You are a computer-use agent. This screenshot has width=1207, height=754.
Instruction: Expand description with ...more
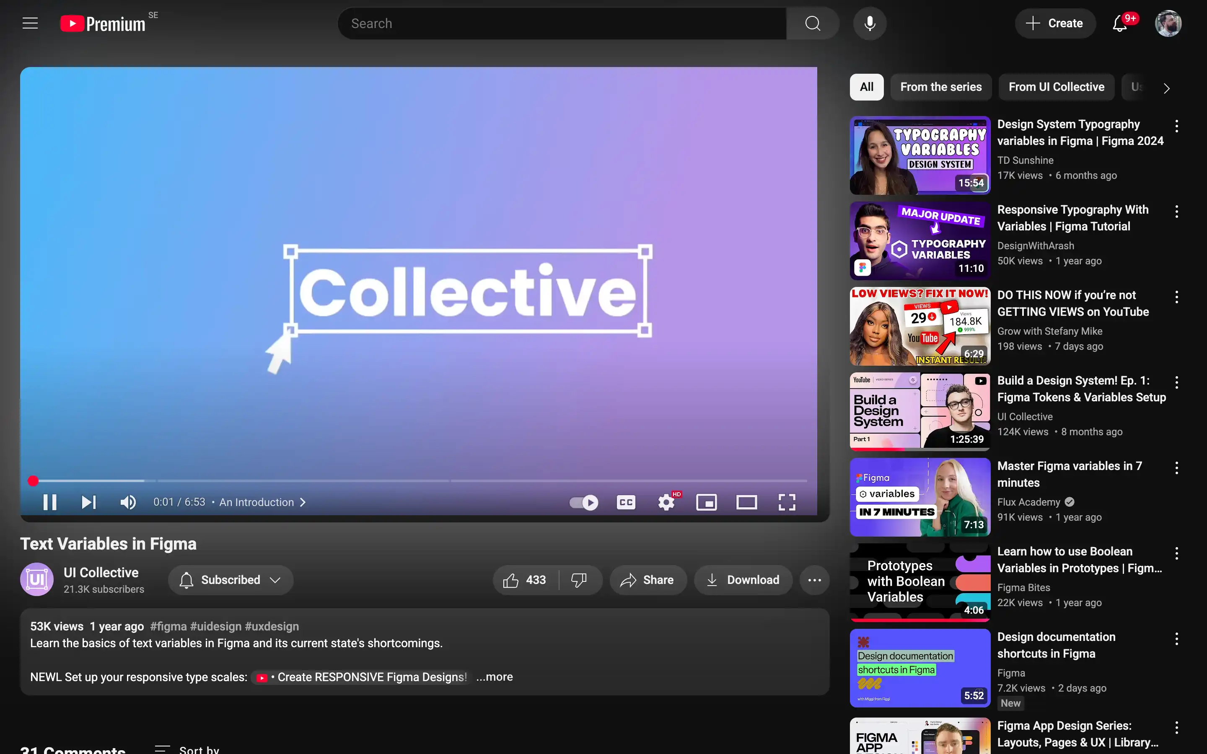point(494,677)
